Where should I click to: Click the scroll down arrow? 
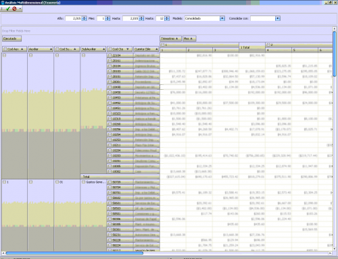(x=335, y=249)
